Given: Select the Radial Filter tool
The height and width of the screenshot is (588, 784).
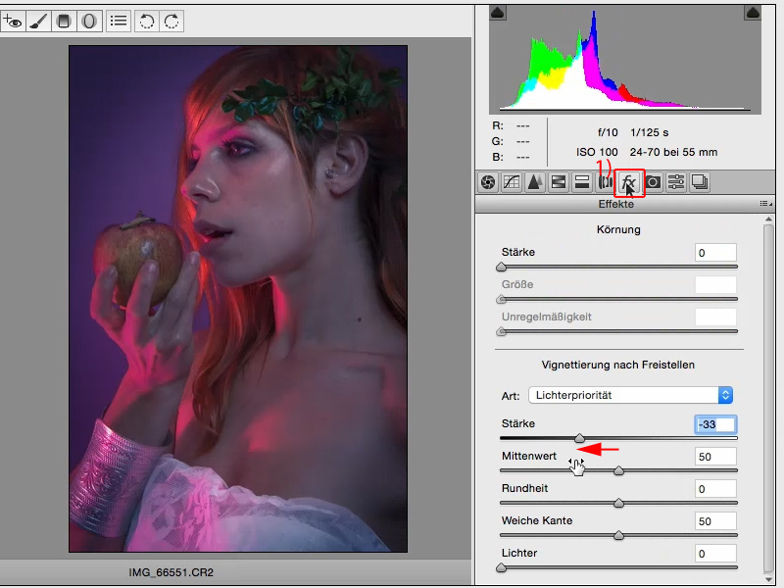Looking at the screenshot, I should point(89,21).
